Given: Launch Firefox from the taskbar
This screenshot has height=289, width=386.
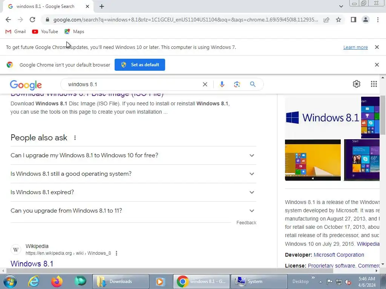Looking at the screenshot, I should tap(57, 281).
